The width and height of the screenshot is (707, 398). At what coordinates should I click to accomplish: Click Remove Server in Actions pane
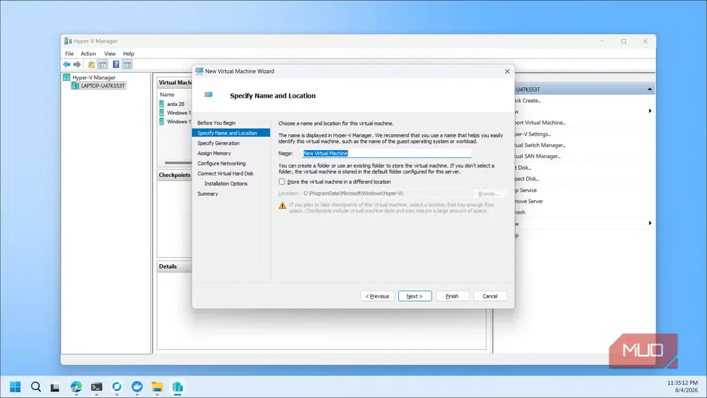[529, 201]
